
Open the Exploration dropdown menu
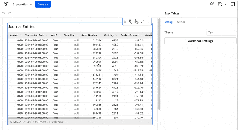point(22,4)
